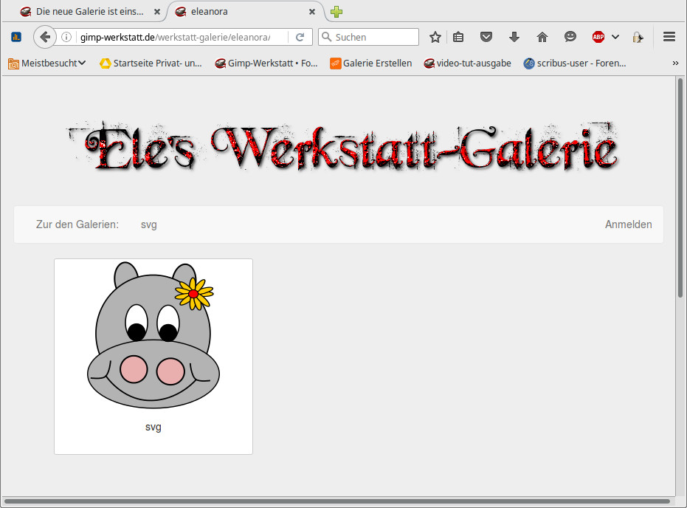The height and width of the screenshot is (508, 687).
Task: Expand the Adblock Plus dropdown arrow
Action: 615,37
